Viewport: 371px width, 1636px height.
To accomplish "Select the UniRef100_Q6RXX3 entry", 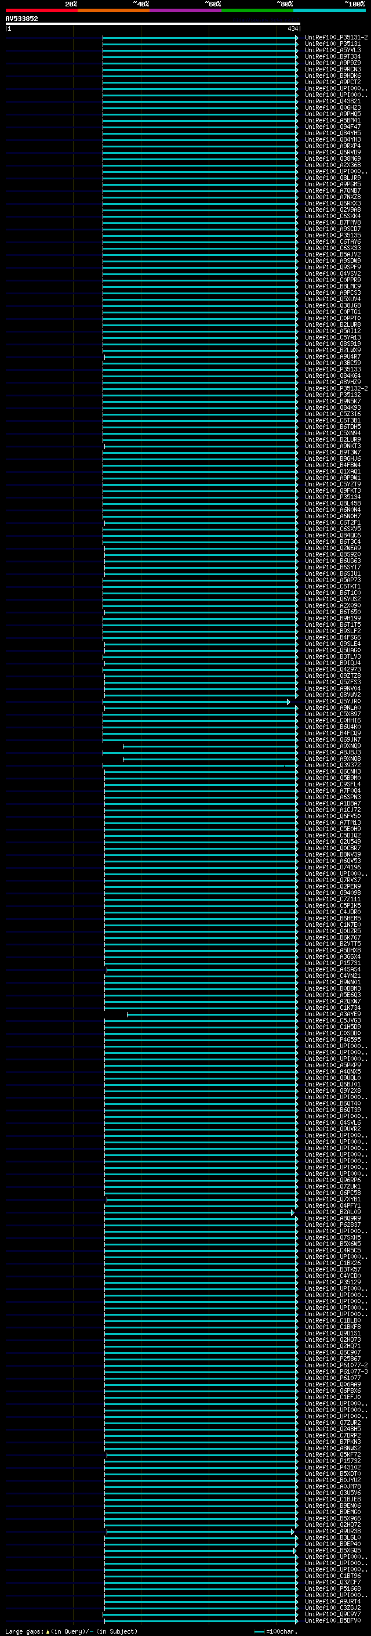I will 333,203.
